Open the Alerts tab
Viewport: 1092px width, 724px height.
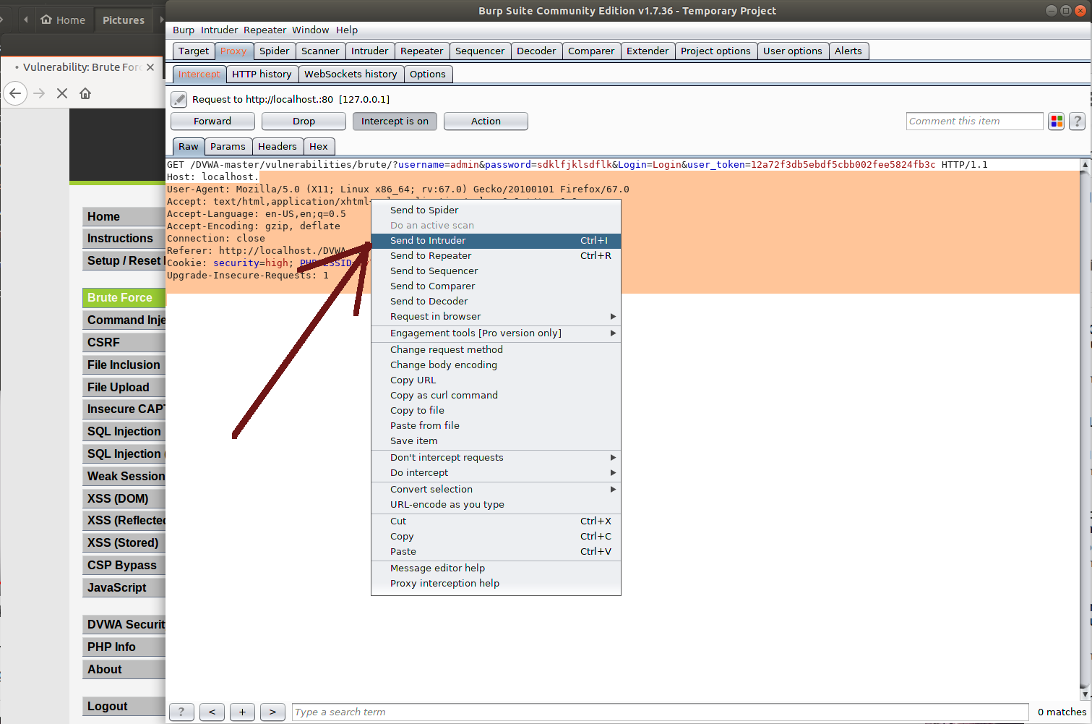[848, 51]
